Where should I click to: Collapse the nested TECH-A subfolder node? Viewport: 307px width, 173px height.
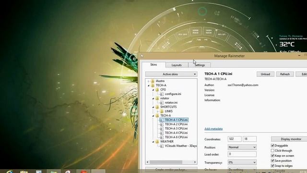click(153, 116)
